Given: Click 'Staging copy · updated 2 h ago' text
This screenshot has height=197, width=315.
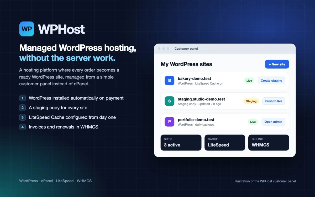Looking at the screenshot, I should (x=199, y=104).
